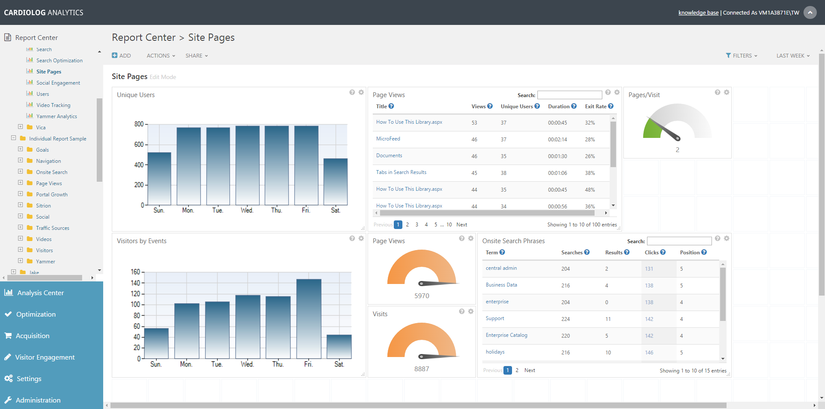Expand the Goals folder
The height and width of the screenshot is (409, 825).
click(x=20, y=149)
